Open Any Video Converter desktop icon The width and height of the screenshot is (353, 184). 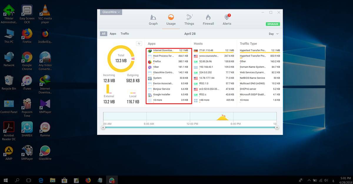(45, 61)
